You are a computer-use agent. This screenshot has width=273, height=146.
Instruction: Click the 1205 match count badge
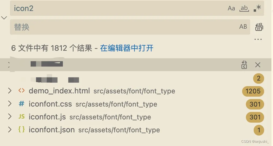tap(253, 91)
